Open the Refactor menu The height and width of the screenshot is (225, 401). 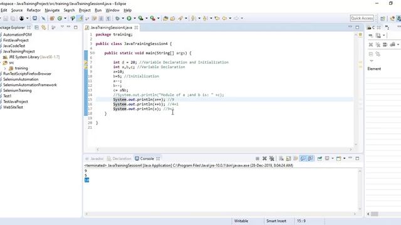pos(33,10)
